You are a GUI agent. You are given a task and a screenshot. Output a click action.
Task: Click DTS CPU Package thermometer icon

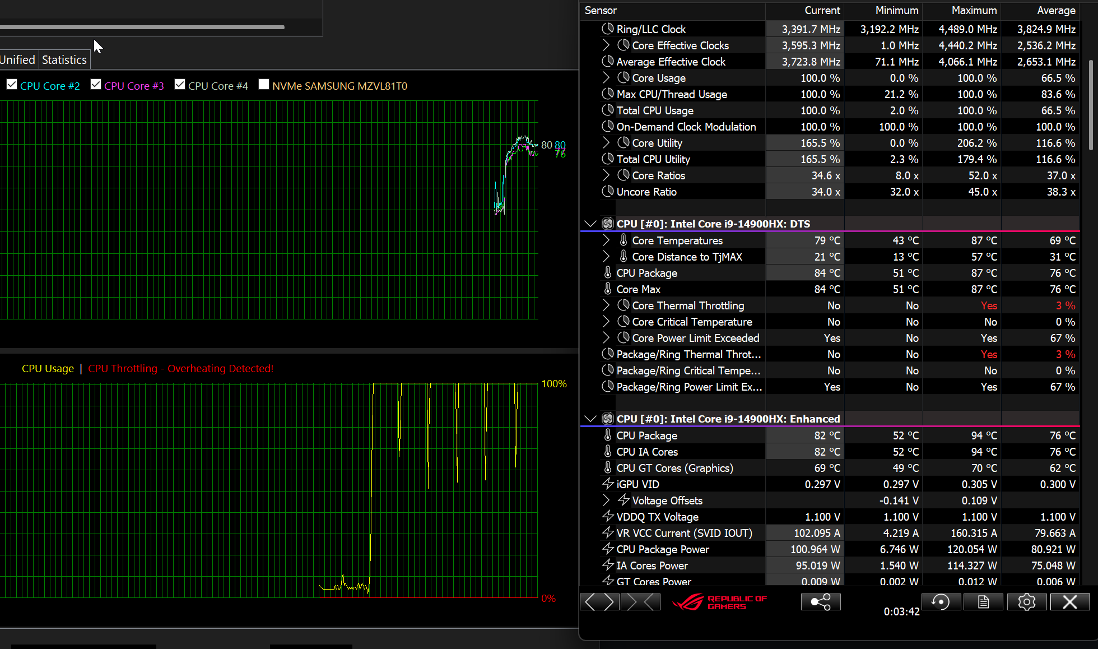coord(608,272)
